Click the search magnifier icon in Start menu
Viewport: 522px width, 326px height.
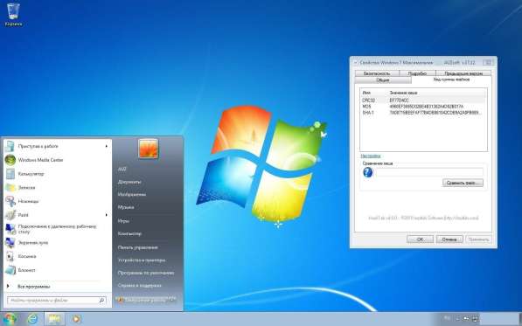[102, 301]
